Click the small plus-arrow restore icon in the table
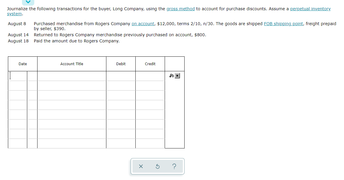 click(x=171, y=76)
